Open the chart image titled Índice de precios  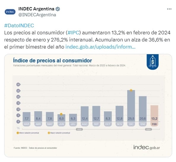(88, 105)
